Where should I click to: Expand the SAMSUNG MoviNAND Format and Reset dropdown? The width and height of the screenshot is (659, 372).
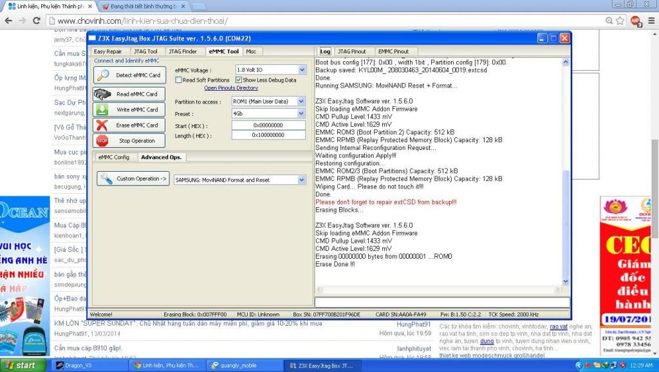(x=301, y=180)
